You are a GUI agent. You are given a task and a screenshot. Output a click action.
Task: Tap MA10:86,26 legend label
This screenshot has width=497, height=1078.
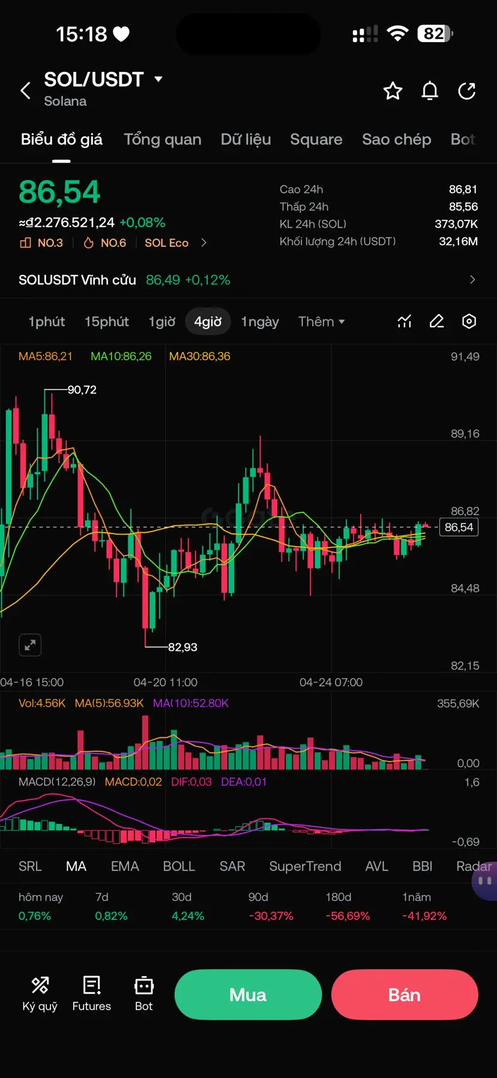(121, 356)
